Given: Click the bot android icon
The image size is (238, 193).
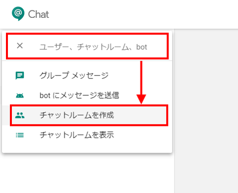Looking at the screenshot, I should pos(20,95).
